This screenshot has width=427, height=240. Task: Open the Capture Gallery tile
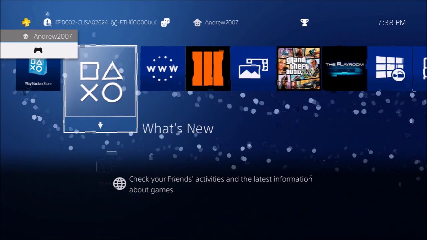coord(253,68)
